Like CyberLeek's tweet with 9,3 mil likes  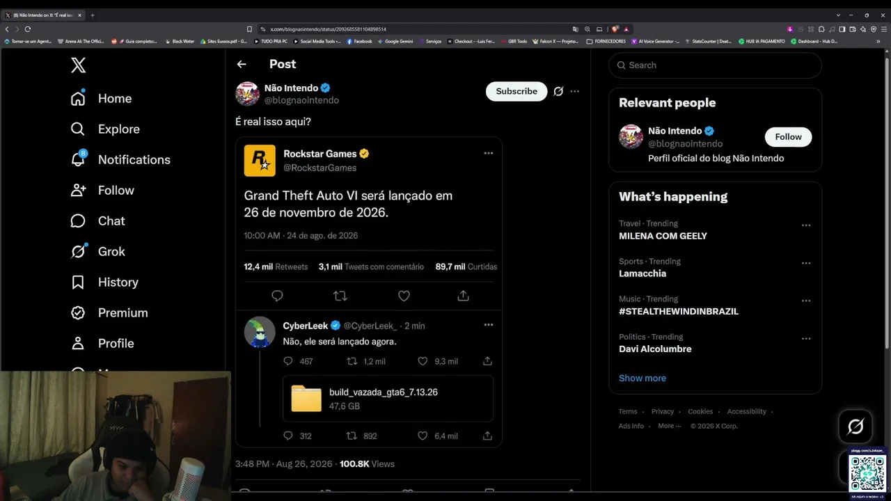pos(423,361)
